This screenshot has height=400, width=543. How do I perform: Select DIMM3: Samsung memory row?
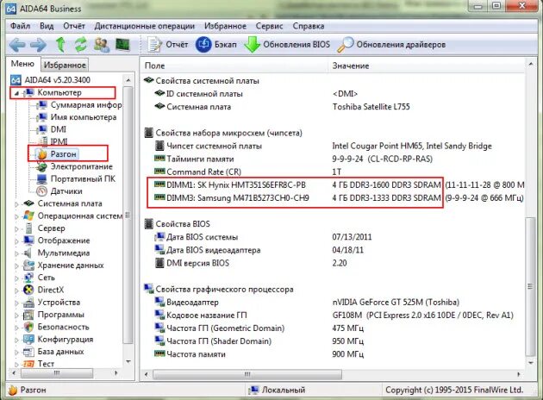coord(334,198)
